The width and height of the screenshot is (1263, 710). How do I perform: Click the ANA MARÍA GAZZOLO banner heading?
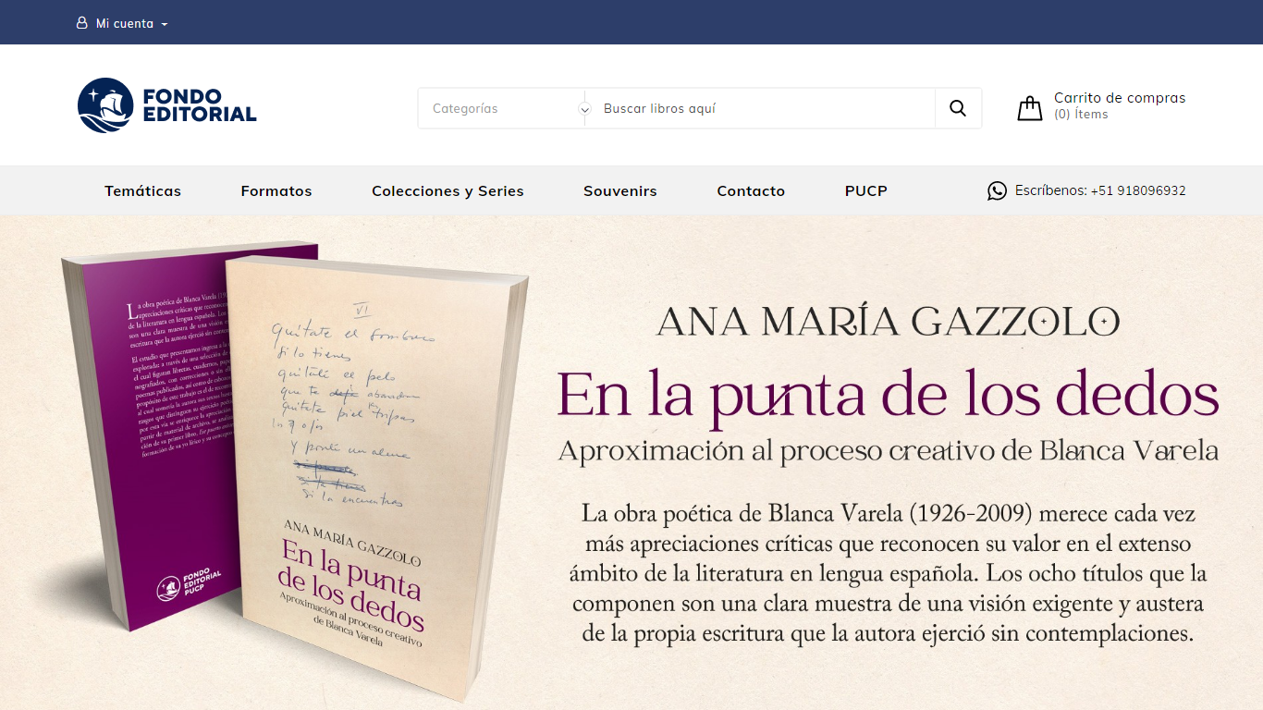(888, 322)
